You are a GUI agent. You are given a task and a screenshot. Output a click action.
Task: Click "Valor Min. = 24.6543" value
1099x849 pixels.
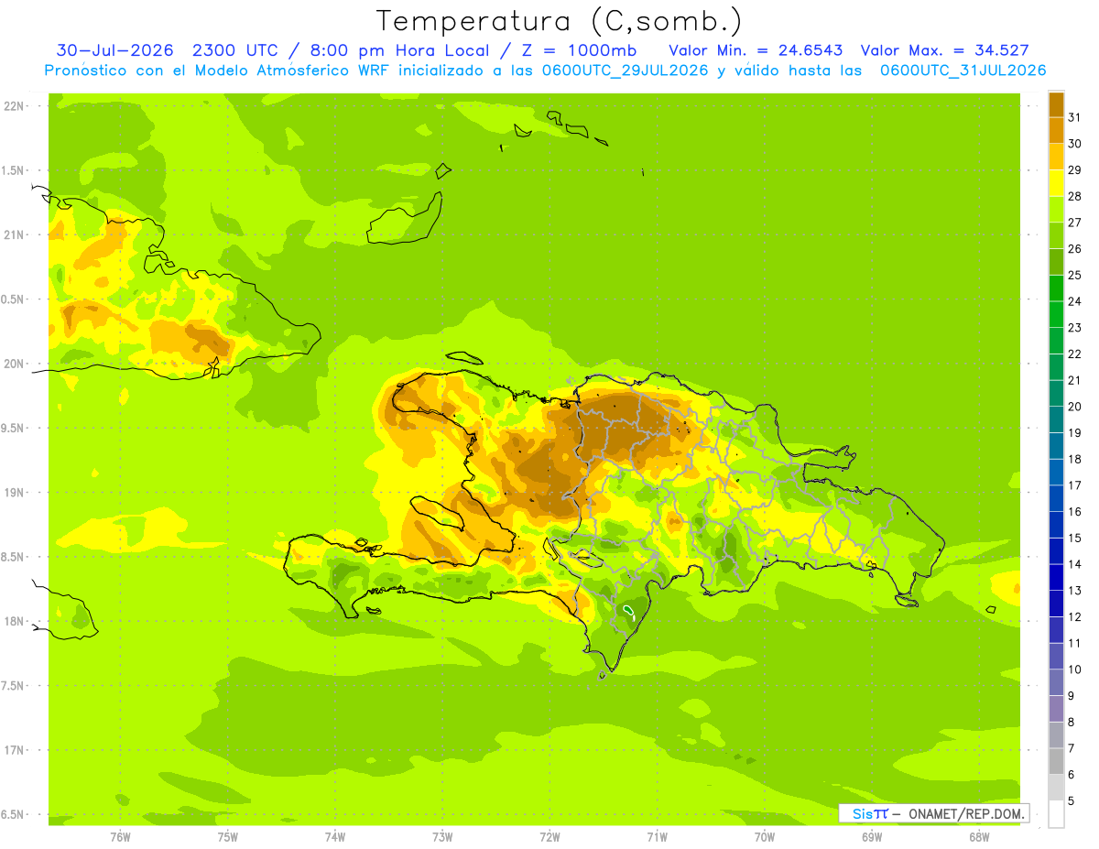pyautogui.click(x=756, y=50)
